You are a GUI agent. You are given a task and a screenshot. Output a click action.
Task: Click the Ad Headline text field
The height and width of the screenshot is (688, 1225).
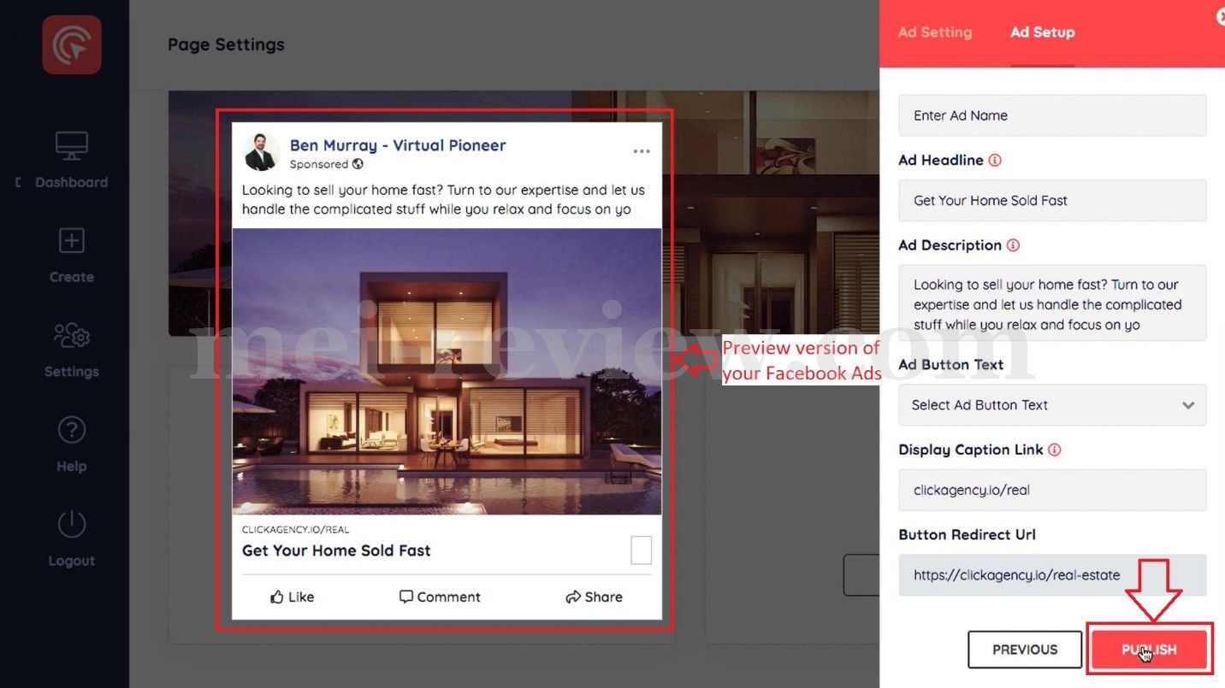click(x=1052, y=201)
